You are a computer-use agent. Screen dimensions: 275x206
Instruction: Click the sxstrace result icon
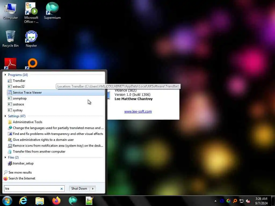(10, 104)
